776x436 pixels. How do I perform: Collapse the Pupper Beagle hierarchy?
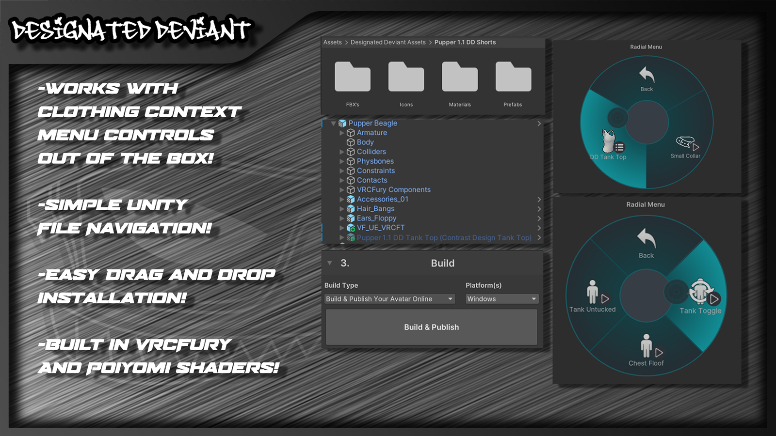(x=333, y=124)
